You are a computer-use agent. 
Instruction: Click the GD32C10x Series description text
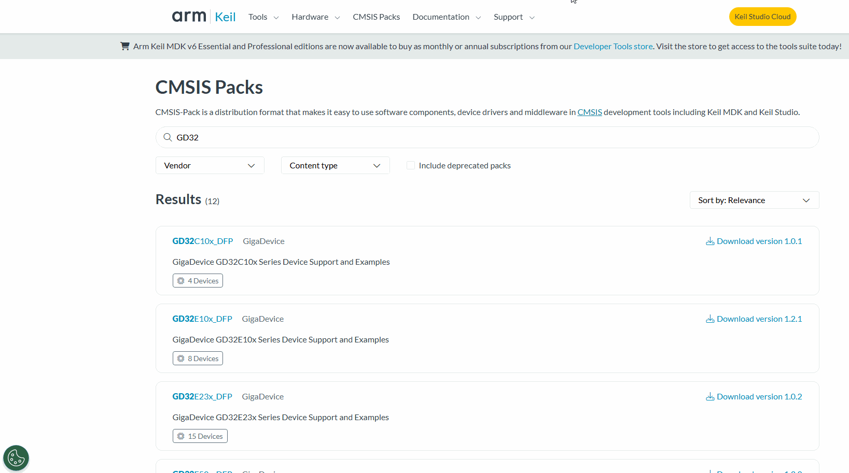pyautogui.click(x=281, y=262)
